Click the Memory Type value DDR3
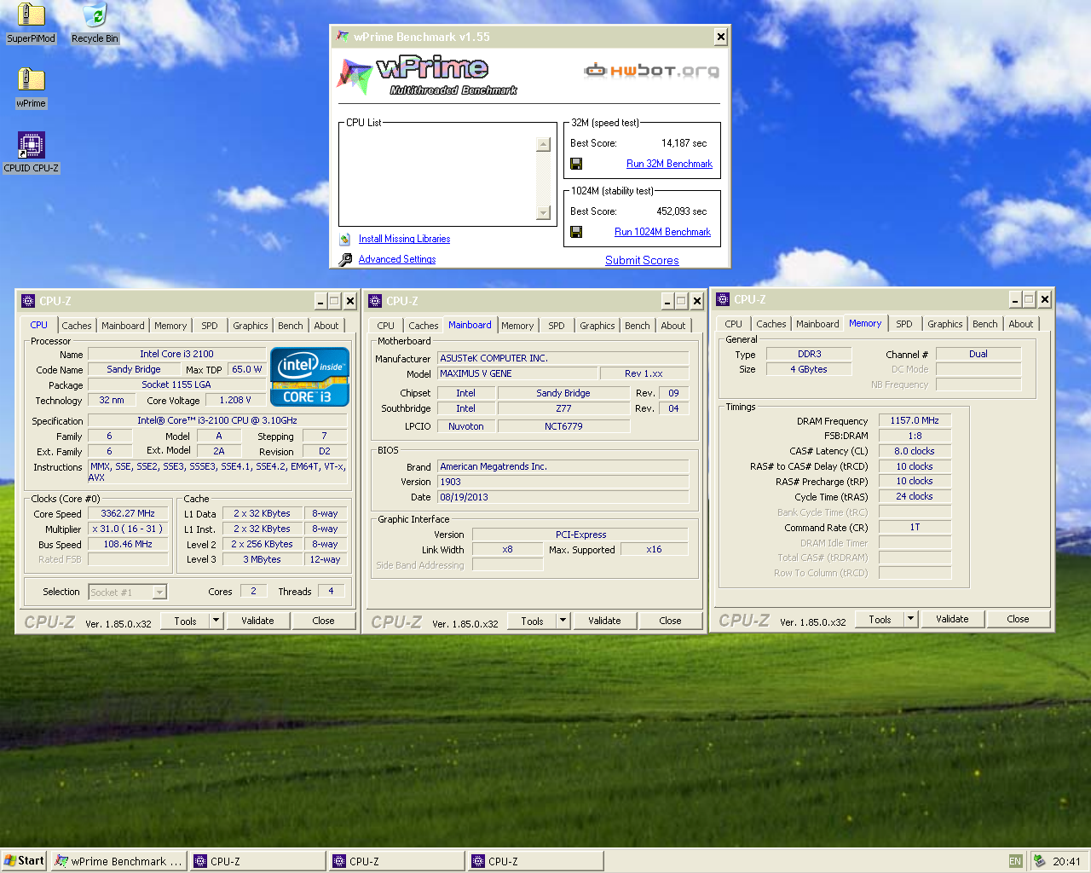The height and width of the screenshot is (873, 1091). (809, 354)
